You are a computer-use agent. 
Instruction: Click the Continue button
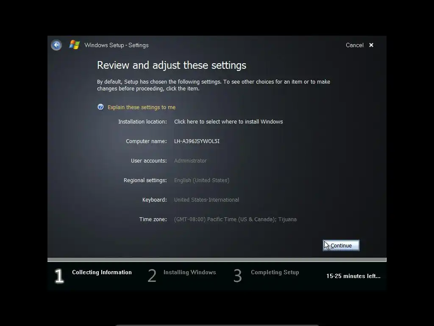click(x=341, y=245)
